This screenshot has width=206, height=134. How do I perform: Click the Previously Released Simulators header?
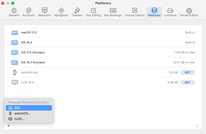click(x=28, y=102)
